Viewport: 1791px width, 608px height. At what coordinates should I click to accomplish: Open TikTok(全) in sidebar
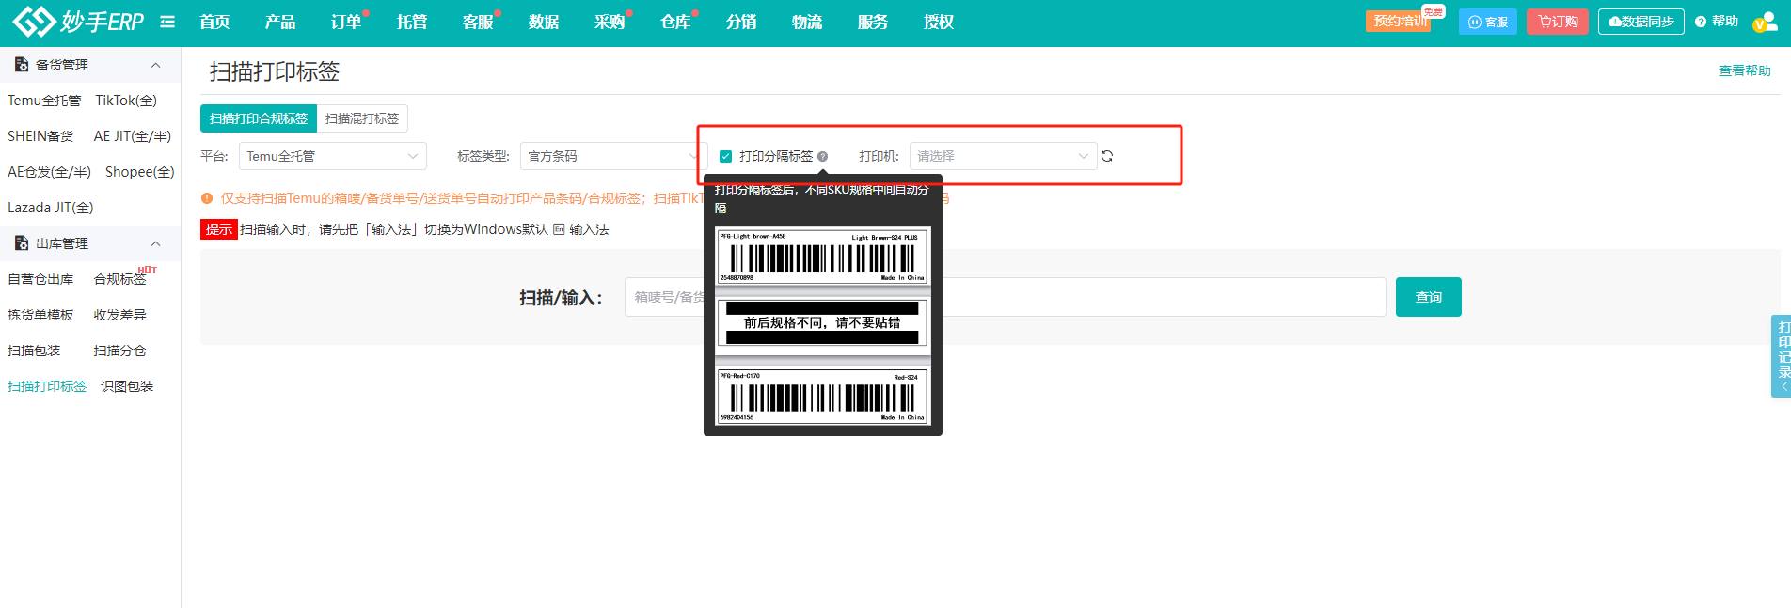tap(126, 101)
